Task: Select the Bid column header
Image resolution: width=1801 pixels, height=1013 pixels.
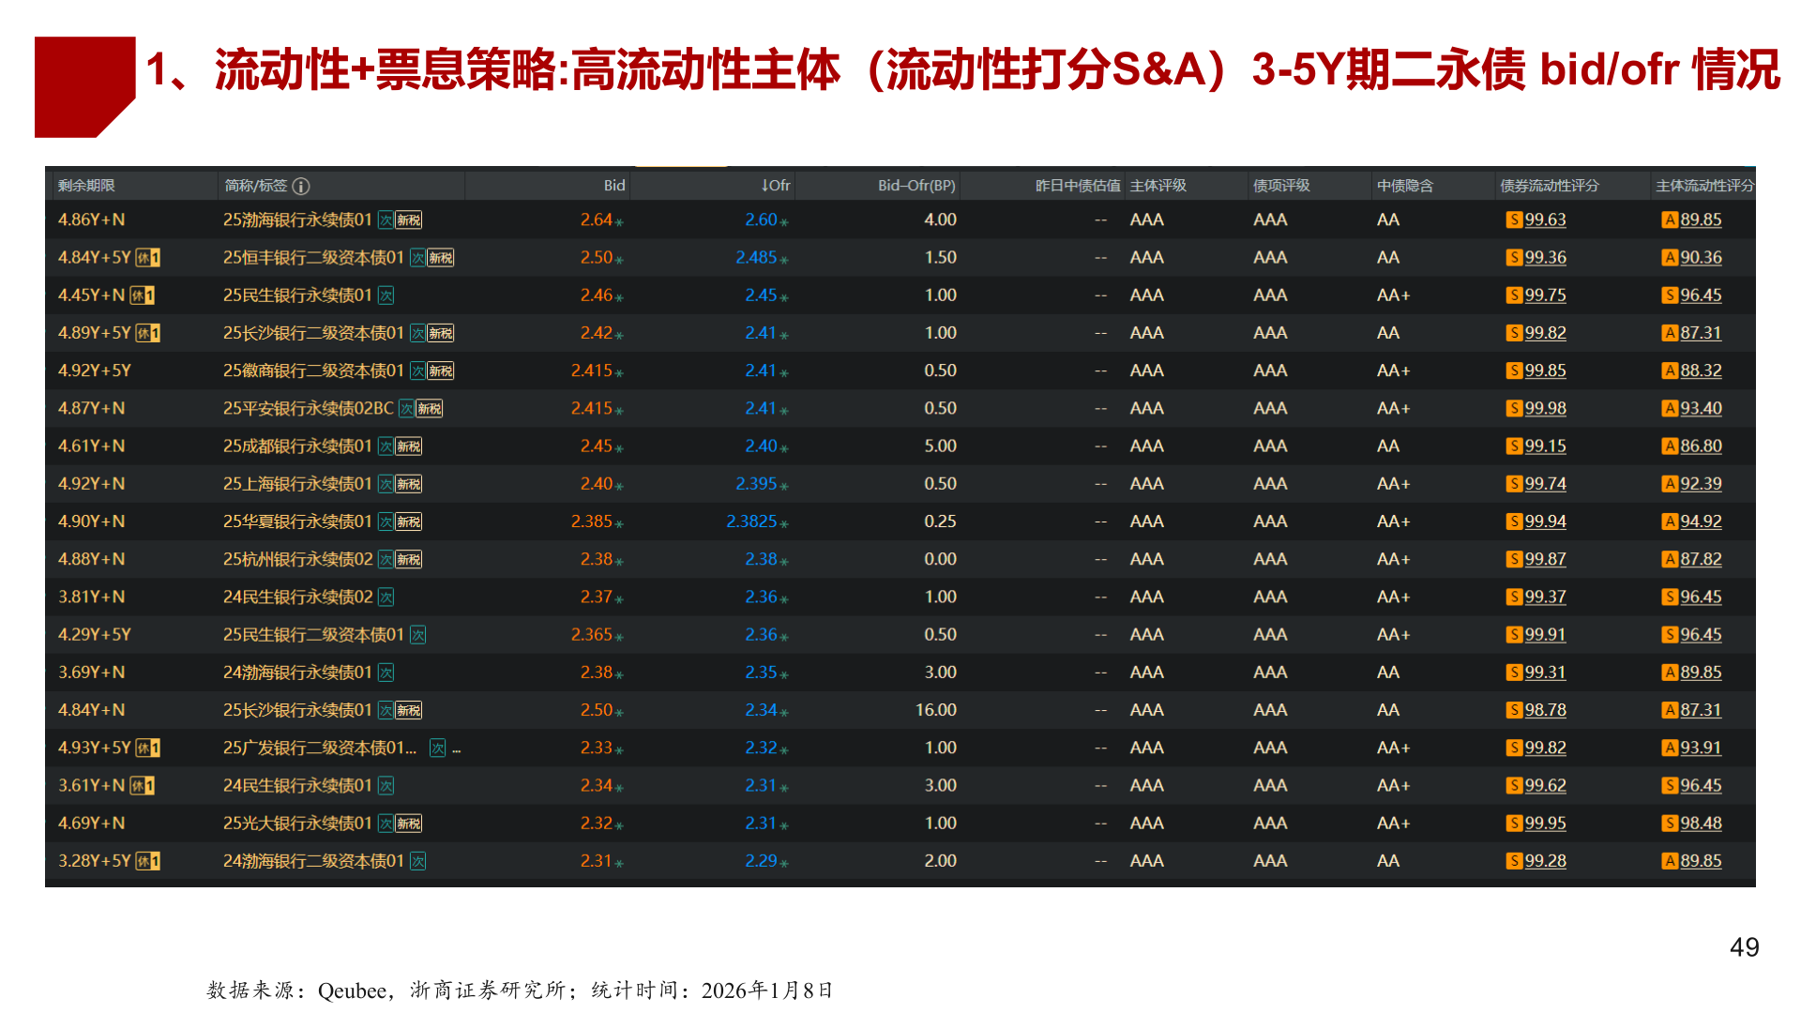Action: pos(614,186)
